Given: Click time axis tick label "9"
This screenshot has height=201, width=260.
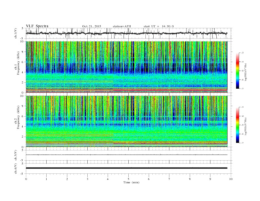Looking at the screenshot, I should 210,179.
